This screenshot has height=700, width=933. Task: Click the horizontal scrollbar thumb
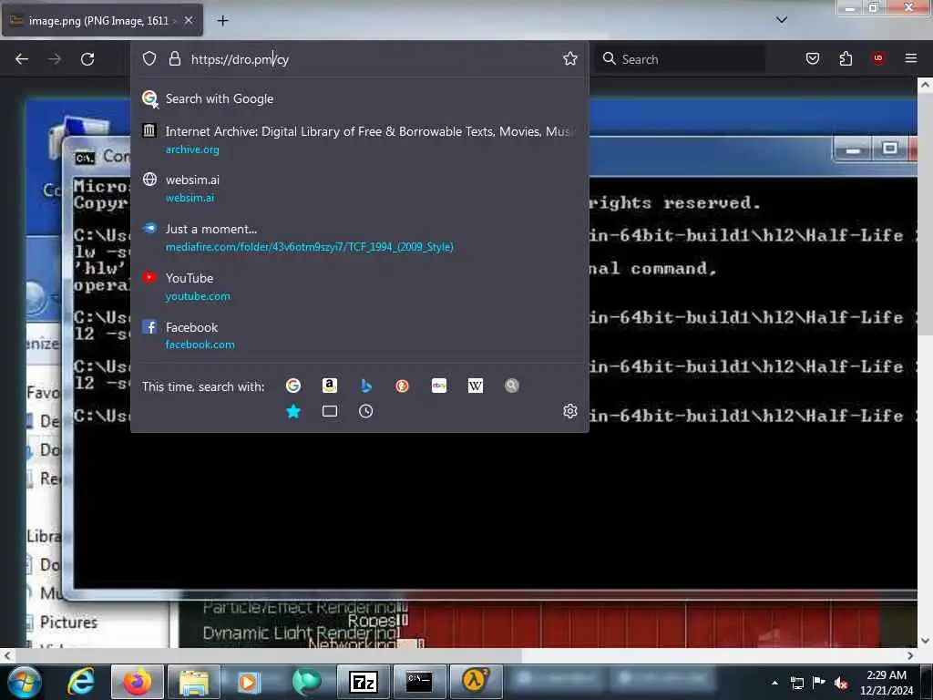[269, 655]
